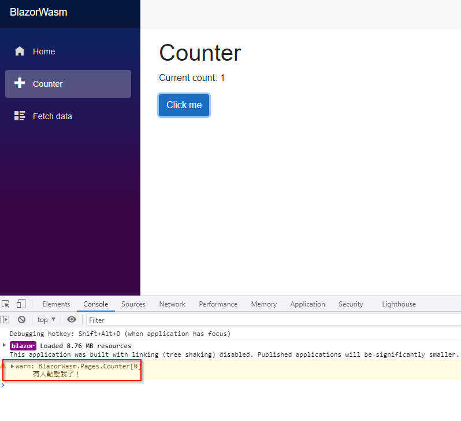Go to the Application tab
The image size is (461, 421).
307,304
